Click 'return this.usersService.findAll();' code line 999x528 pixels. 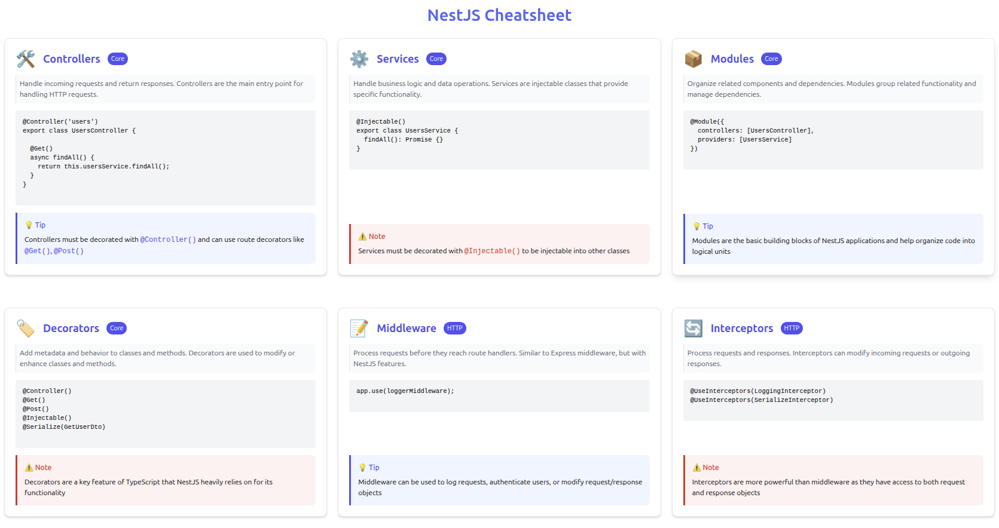tap(103, 167)
